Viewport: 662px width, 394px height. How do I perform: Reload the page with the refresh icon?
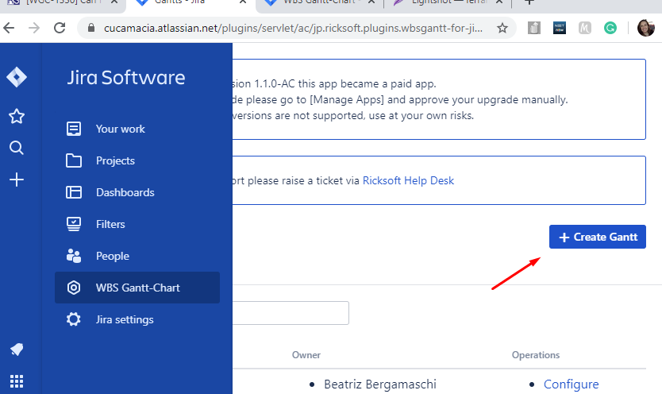[x=59, y=29]
